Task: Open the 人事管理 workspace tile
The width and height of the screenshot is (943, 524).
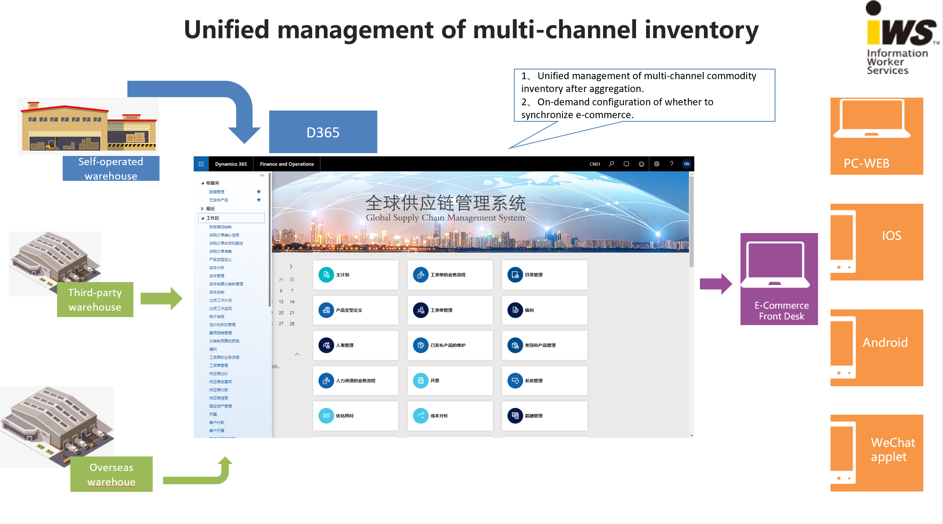Action: [356, 345]
